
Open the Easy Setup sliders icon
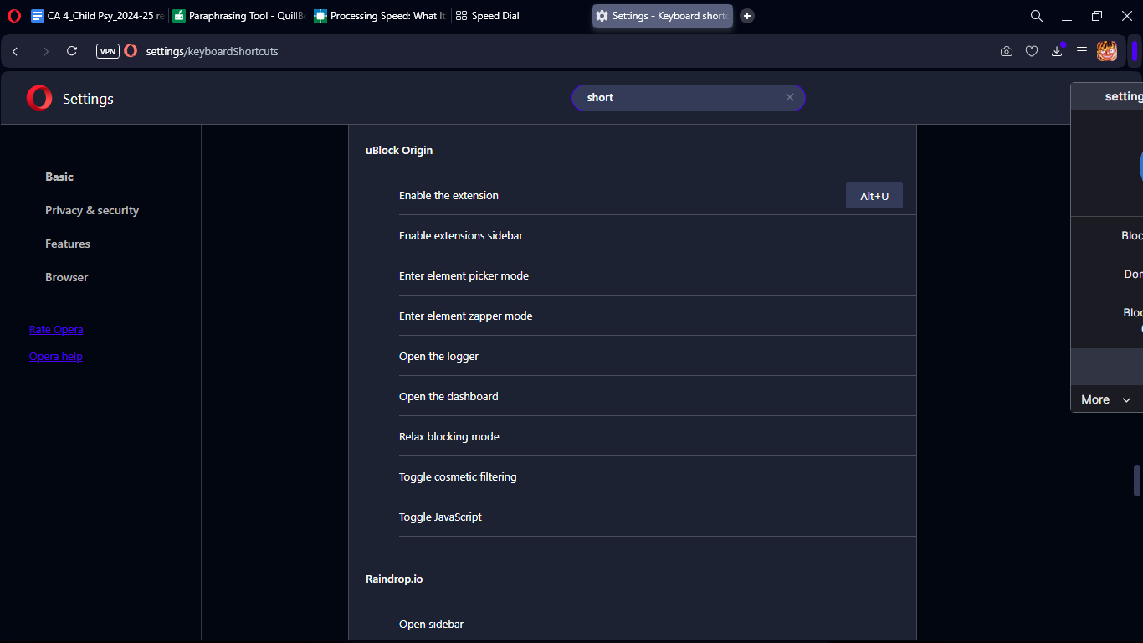point(1082,51)
